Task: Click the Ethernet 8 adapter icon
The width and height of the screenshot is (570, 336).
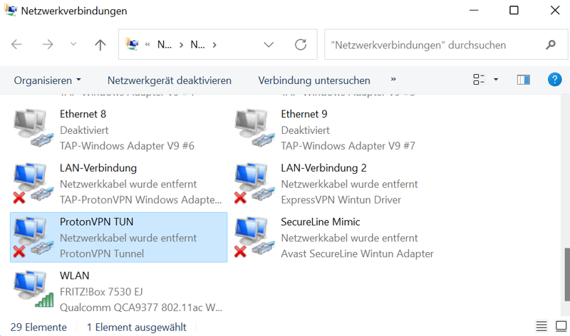Action: [x=34, y=129]
